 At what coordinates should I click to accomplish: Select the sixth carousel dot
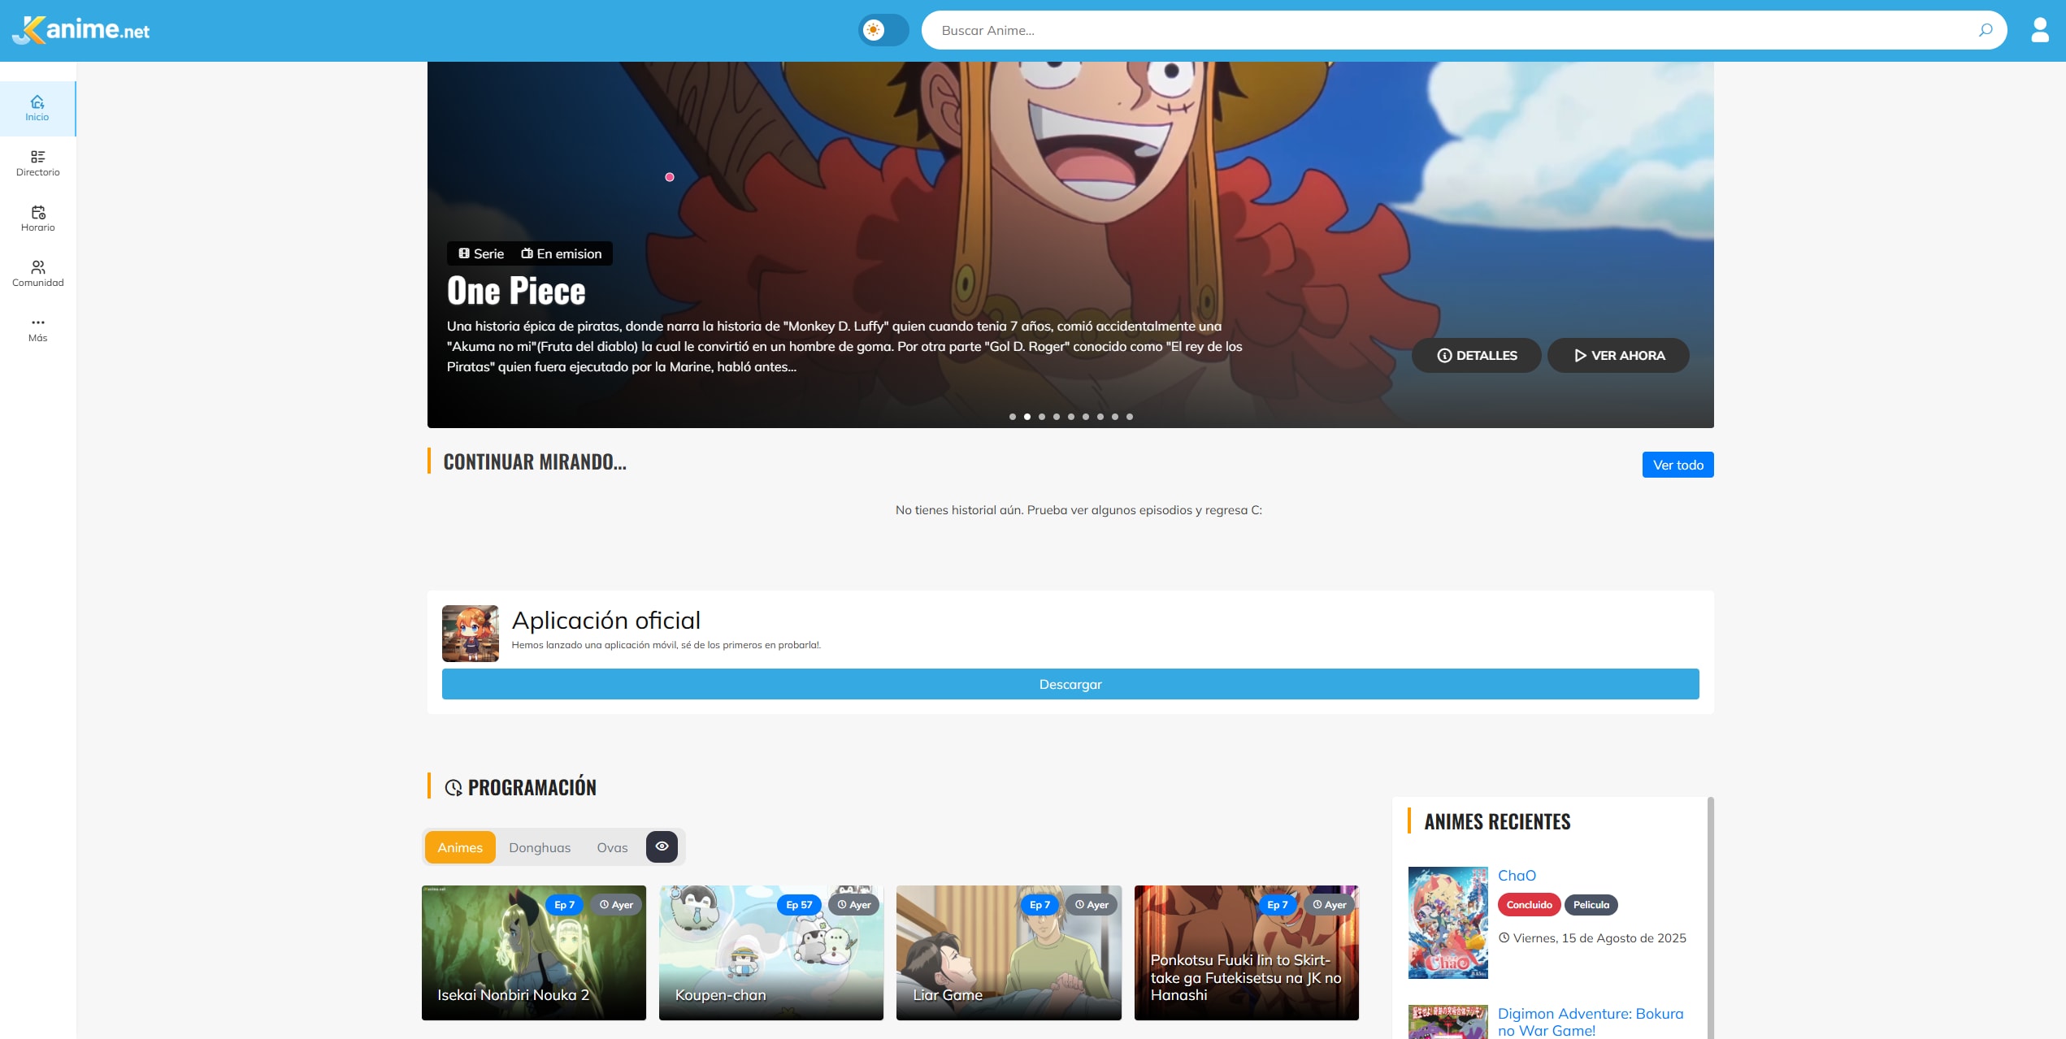click(1085, 417)
